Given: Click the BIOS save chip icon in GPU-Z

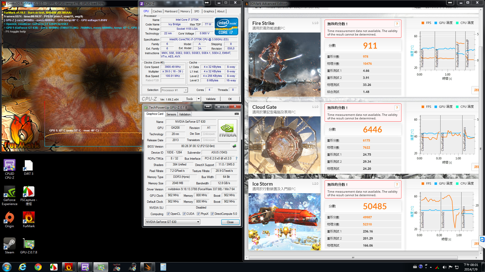Looking at the screenshot, I should (234, 146).
